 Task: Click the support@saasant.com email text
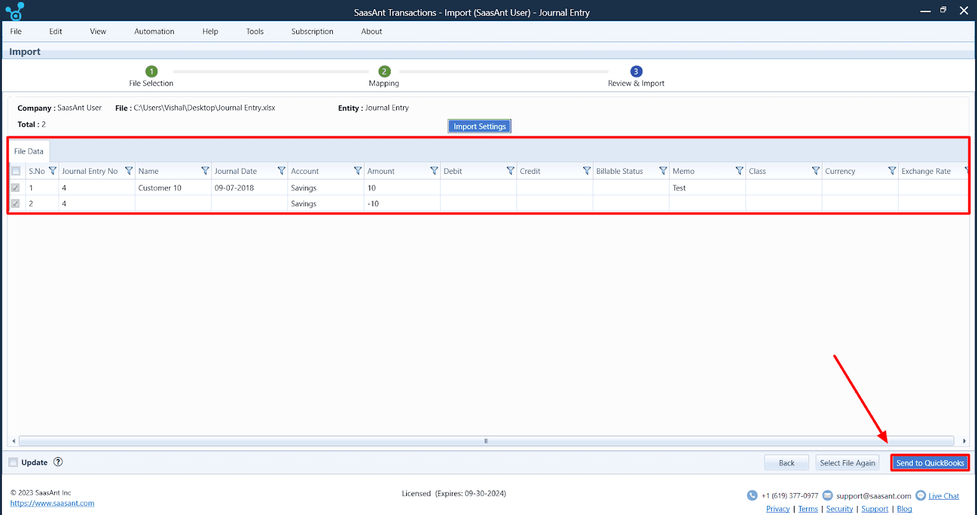click(873, 496)
